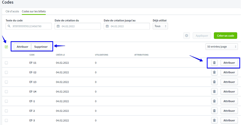Open the Déjà utilisé dropdown
241x125 pixels.
(x=160, y=26)
